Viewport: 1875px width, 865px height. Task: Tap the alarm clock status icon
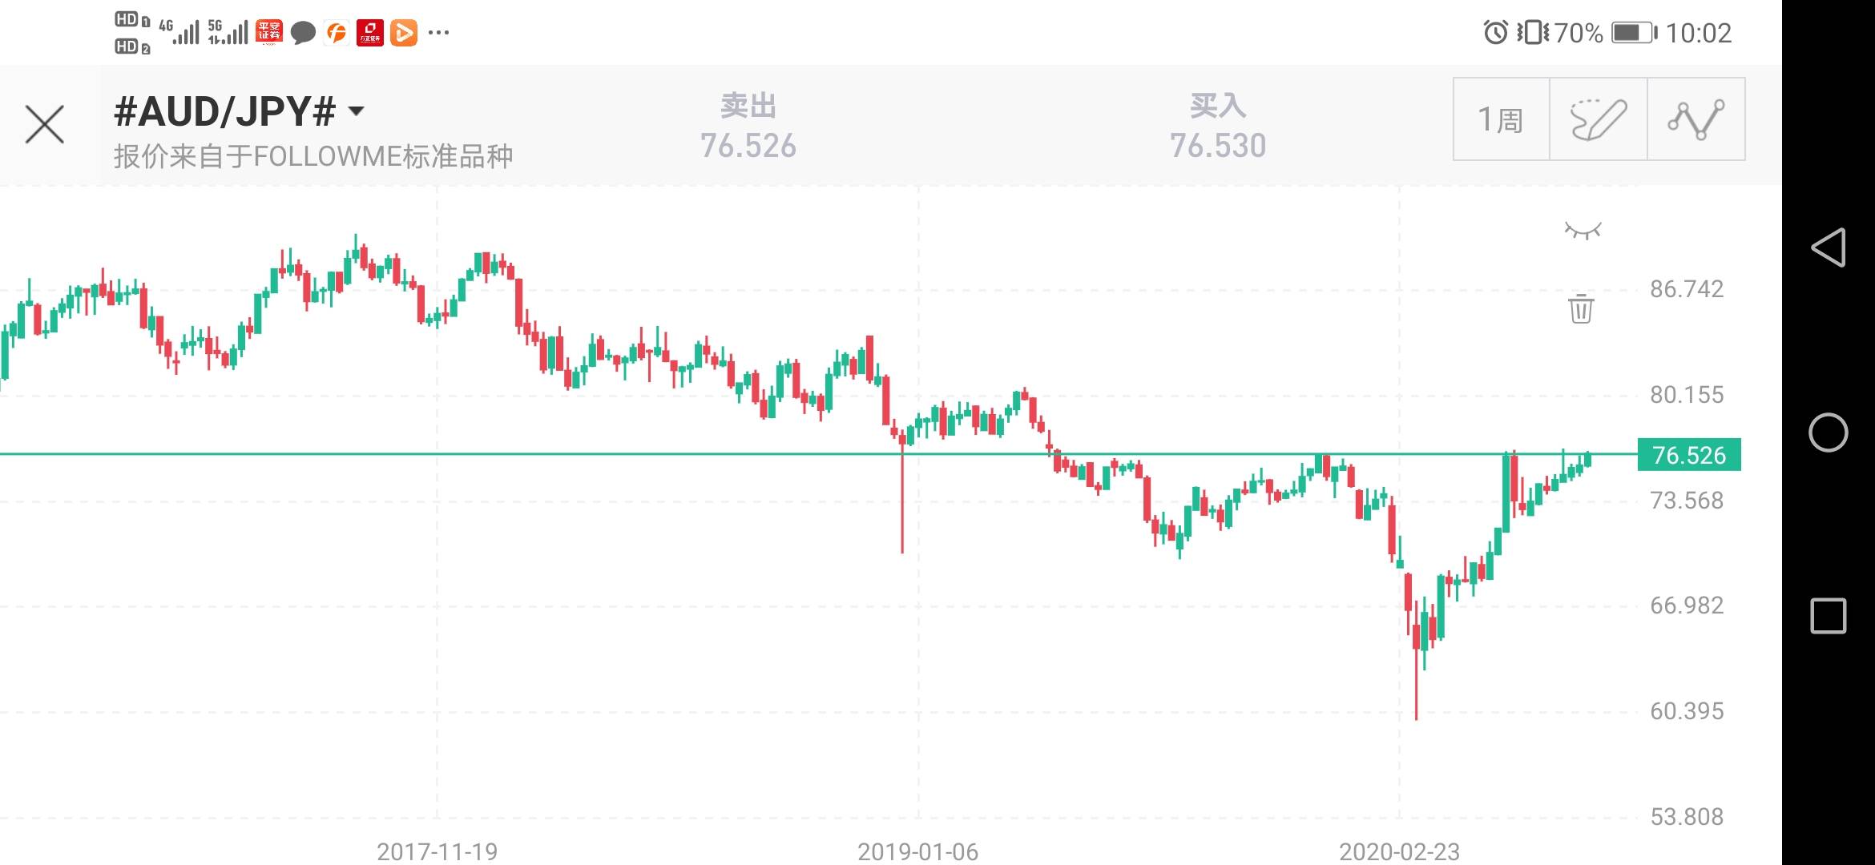(x=1495, y=33)
